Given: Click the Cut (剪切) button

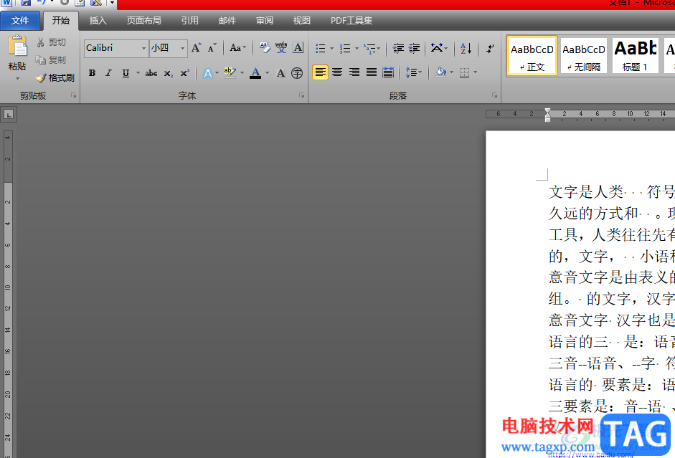Looking at the screenshot, I should tap(51, 42).
